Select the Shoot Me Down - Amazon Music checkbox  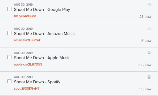pyautogui.click(x=9, y=33)
